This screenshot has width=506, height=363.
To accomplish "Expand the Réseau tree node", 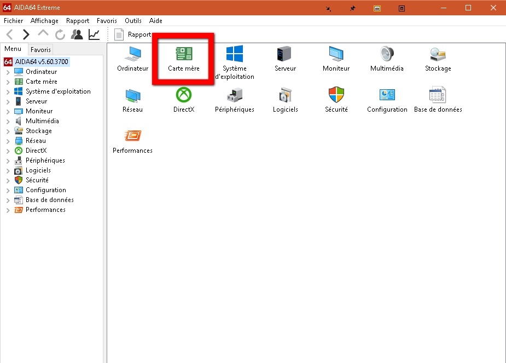I will point(8,141).
